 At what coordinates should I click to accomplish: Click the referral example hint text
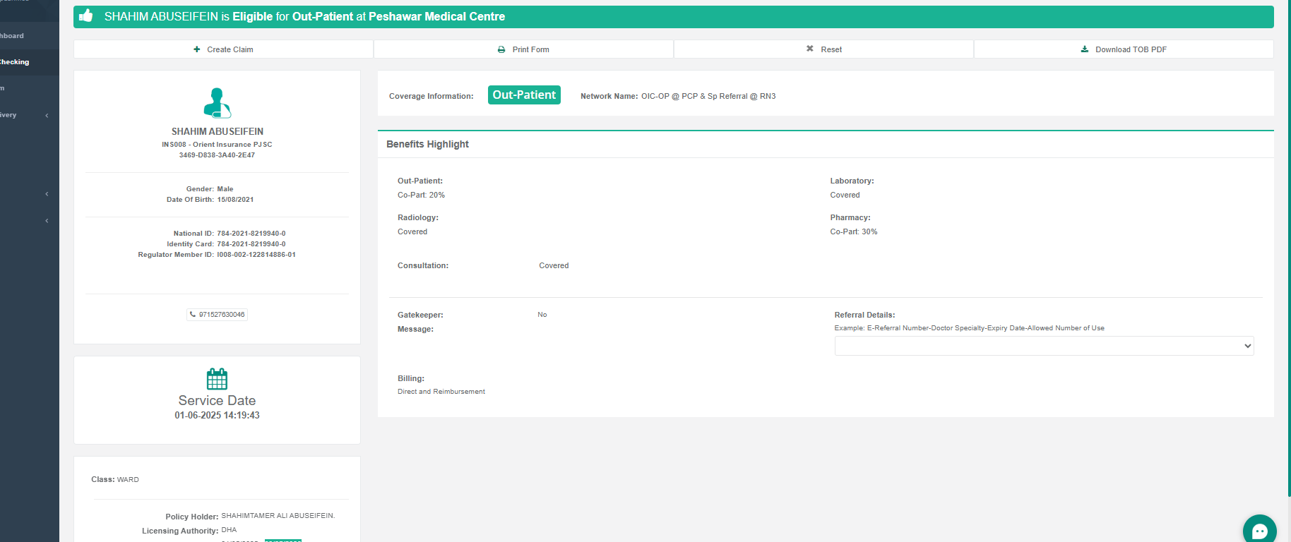point(969,328)
